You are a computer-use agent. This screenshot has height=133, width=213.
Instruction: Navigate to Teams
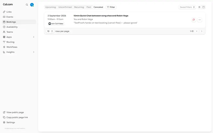pos(19,32)
